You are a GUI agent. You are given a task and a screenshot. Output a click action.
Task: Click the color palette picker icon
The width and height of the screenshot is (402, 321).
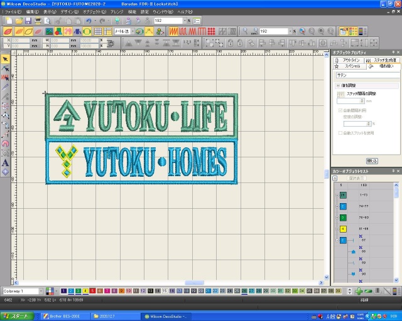(50, 291)
